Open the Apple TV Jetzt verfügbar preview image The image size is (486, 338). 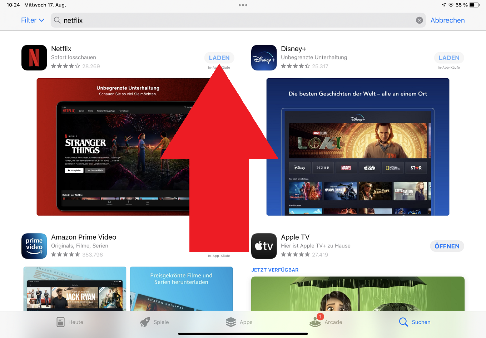tap(358, 294)
